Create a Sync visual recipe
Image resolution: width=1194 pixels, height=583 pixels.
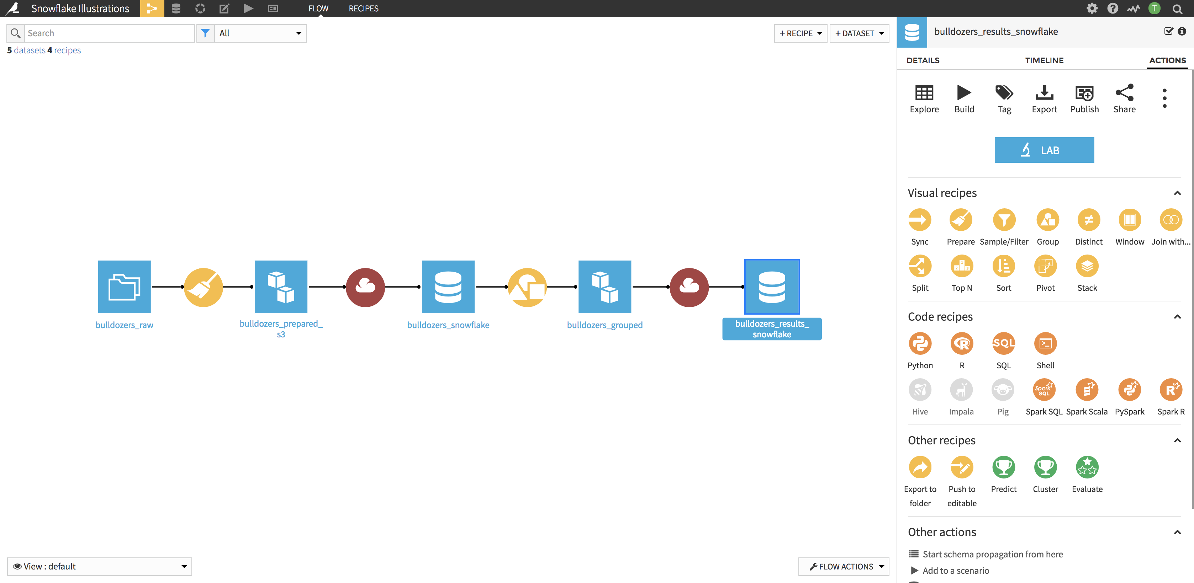[920, 219]
